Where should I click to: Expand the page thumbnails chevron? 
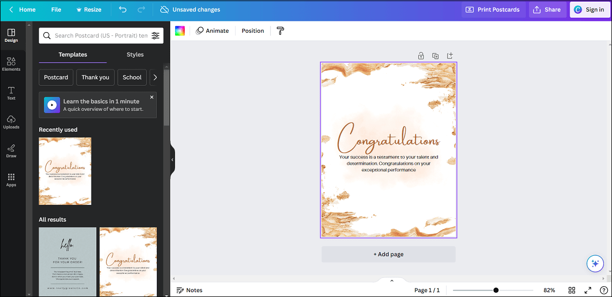tap(392, 280)
